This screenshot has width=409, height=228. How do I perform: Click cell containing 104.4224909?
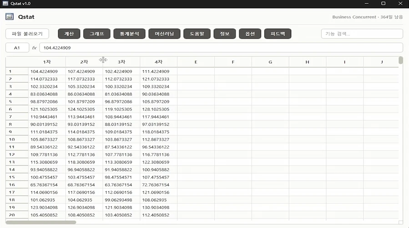click(47, 71)
